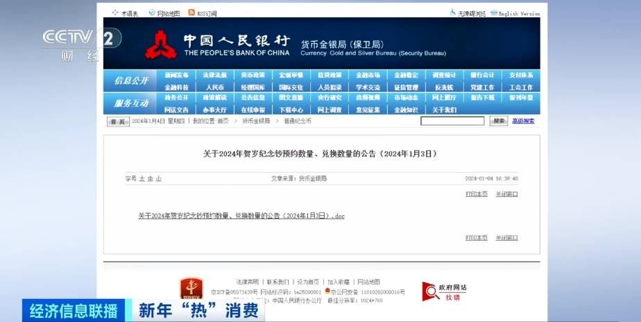This screenshot has width=641, height=322.
Task: Open the 金融市场 menu item
Action: [x=368, y=75]
